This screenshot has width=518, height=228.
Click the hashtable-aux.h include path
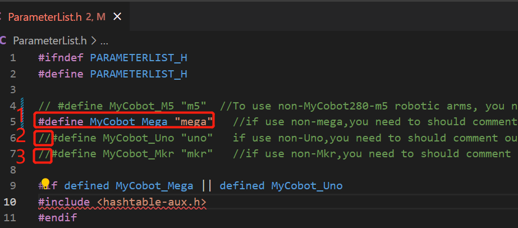148,202
